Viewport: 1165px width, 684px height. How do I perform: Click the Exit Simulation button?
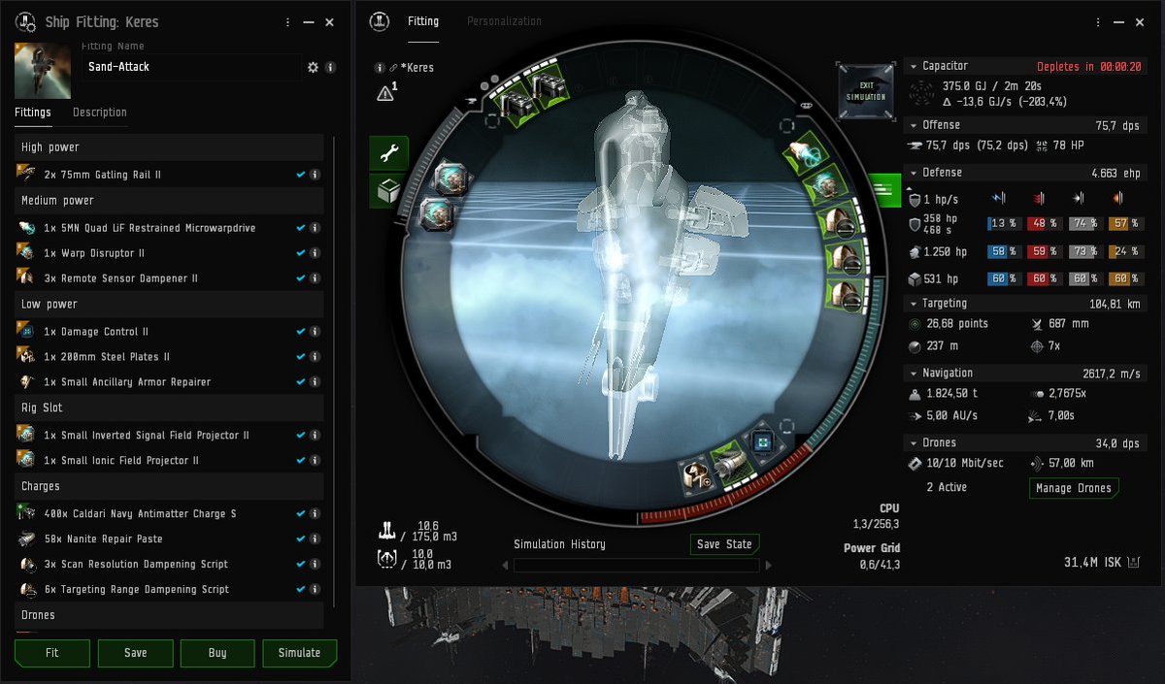point(866,93)
